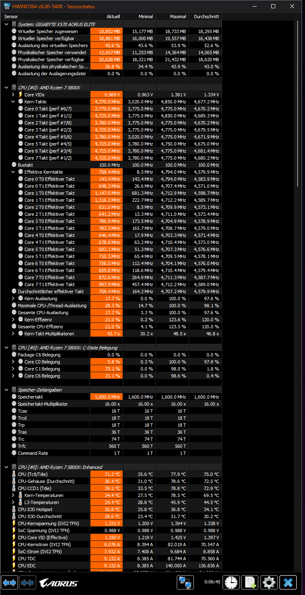Collapse the C-State Belegung section
The width and height of the screenshot is (305, 595).
7,348
